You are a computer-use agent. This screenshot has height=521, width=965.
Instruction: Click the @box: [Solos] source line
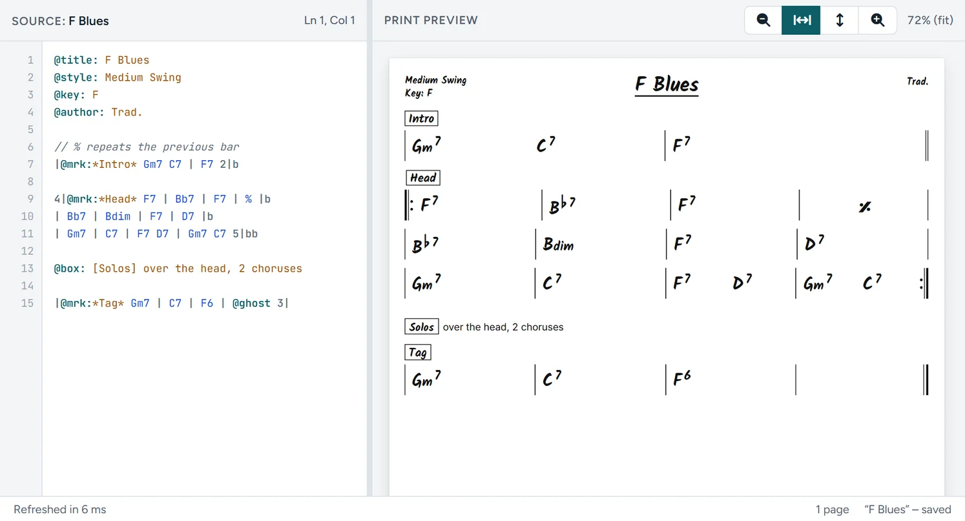pyautogui.click(x=178, y=269)
